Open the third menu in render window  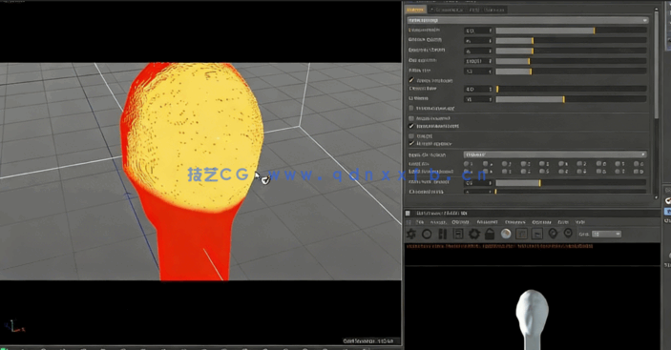(460, 222)
